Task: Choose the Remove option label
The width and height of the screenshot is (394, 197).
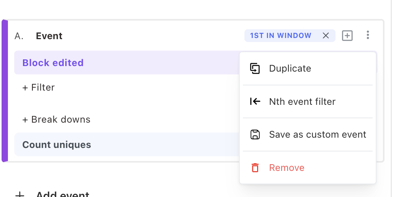Action: point(287,168)
